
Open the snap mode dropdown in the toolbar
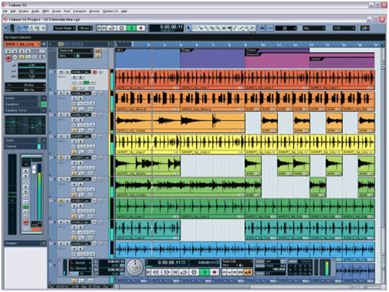pos(286,29)
